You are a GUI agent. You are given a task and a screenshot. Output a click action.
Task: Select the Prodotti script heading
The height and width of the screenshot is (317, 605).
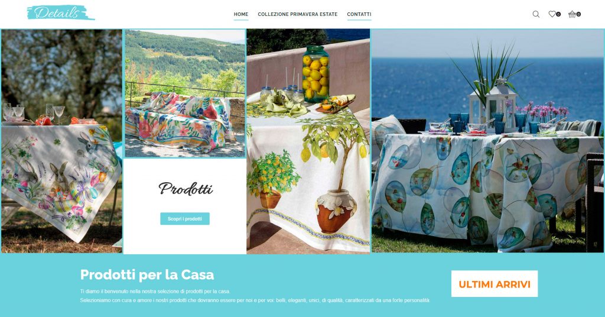pos(186,189)
